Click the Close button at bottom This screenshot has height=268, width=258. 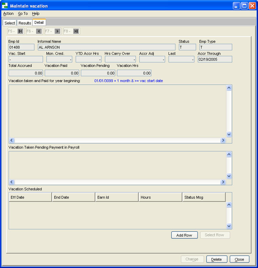(239, 259)
